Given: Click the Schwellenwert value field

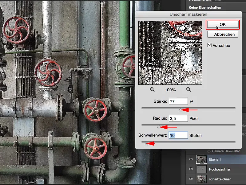Looking at the screenshot, I should 178,135.
